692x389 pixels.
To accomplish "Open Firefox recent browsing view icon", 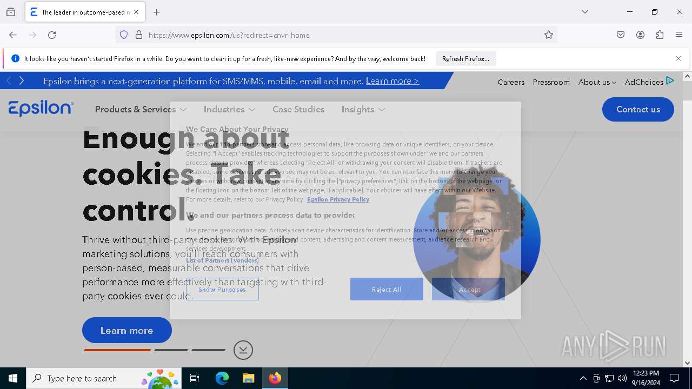I will 11,12.
